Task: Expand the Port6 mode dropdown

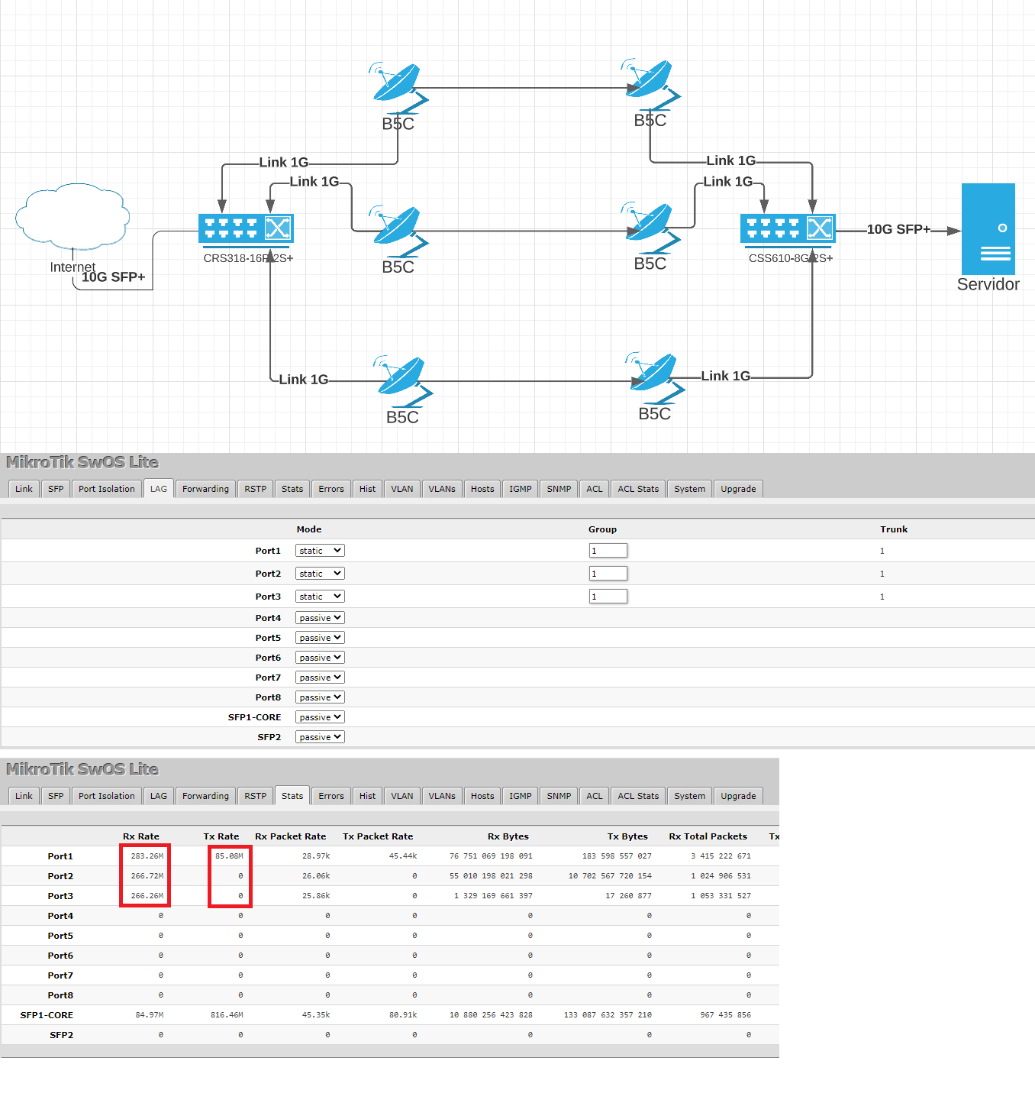Action: click(x=320, y=658)
